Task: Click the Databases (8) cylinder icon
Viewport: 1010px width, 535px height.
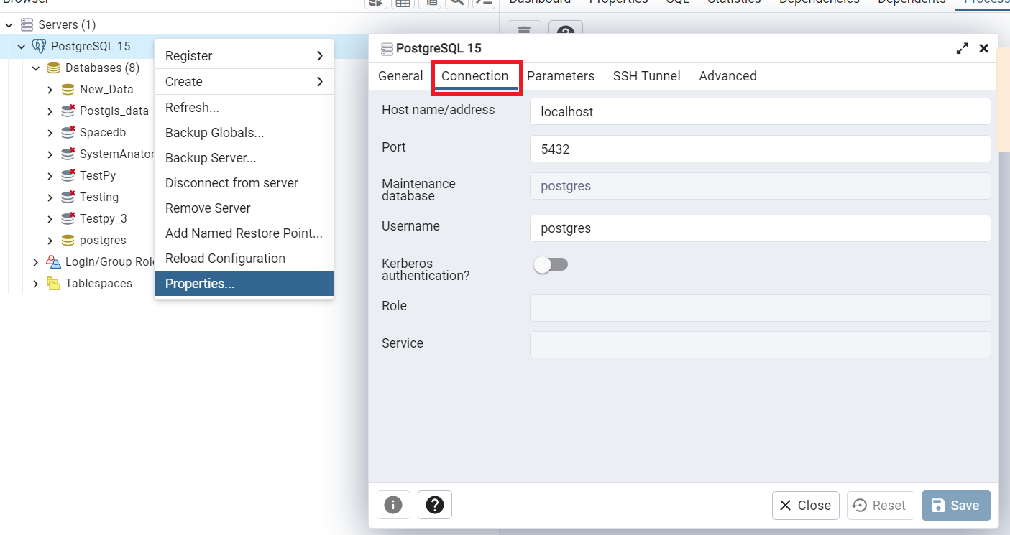Action: (x=54, y=68)
